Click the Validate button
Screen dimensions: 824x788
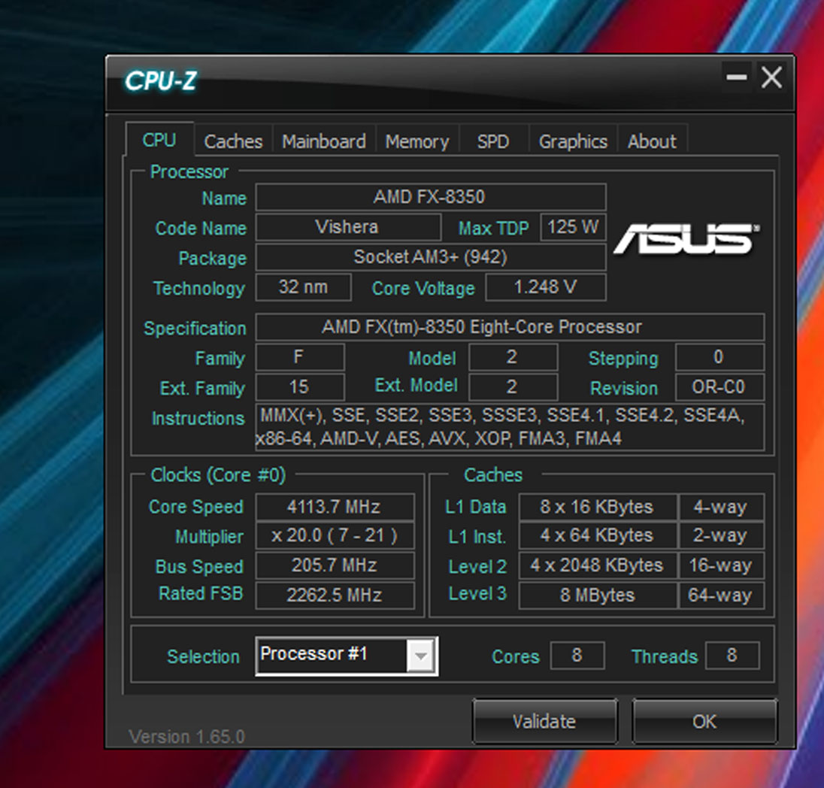[544, 721]
